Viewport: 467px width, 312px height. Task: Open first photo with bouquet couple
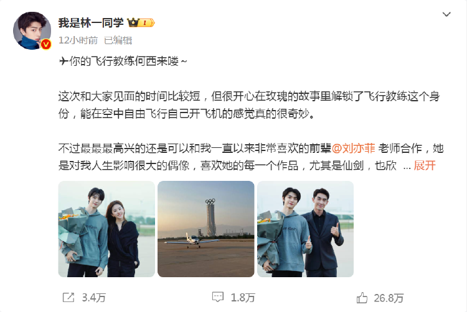click(106, 229)
